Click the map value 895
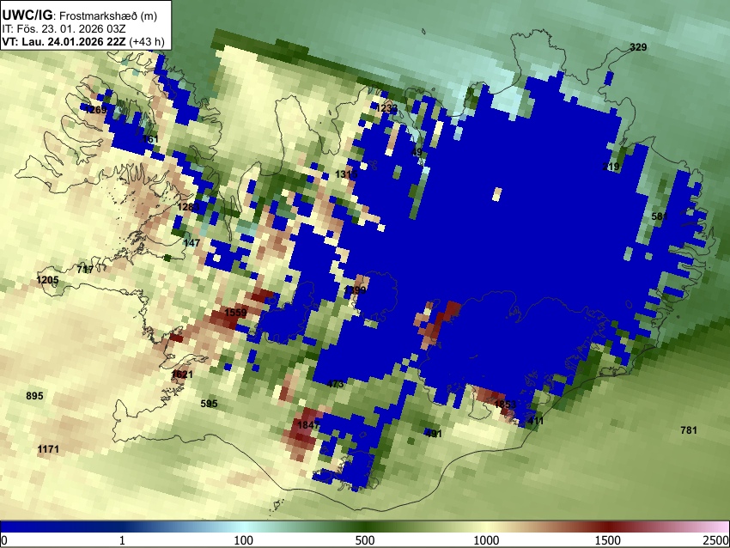The width and height of the screenshot is (730, 548). pos(34,396)
